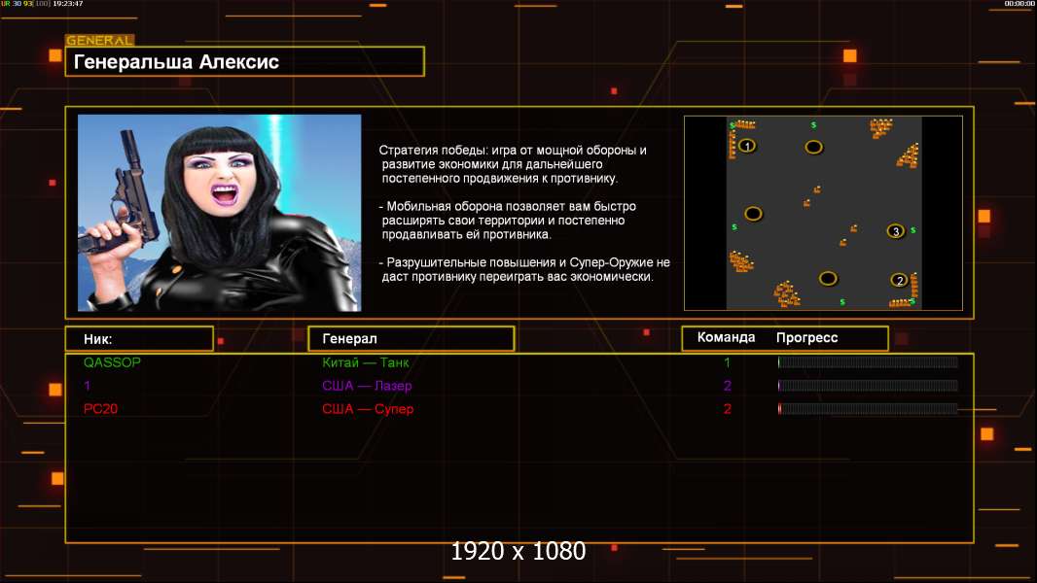
Task: Click unnumbered start circle right of position 1
Action: [x=813, y=147]
